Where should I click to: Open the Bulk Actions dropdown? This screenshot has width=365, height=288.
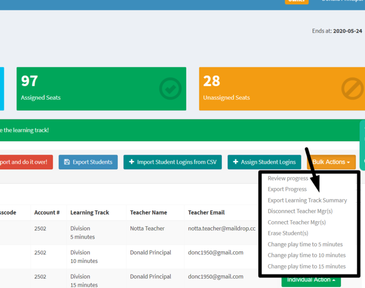[334, 162]
